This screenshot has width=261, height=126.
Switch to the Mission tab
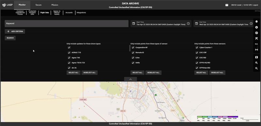point(55,5)
